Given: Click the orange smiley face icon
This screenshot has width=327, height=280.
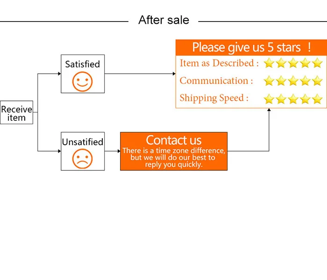Looking at the screenshot, I should 82,82.
